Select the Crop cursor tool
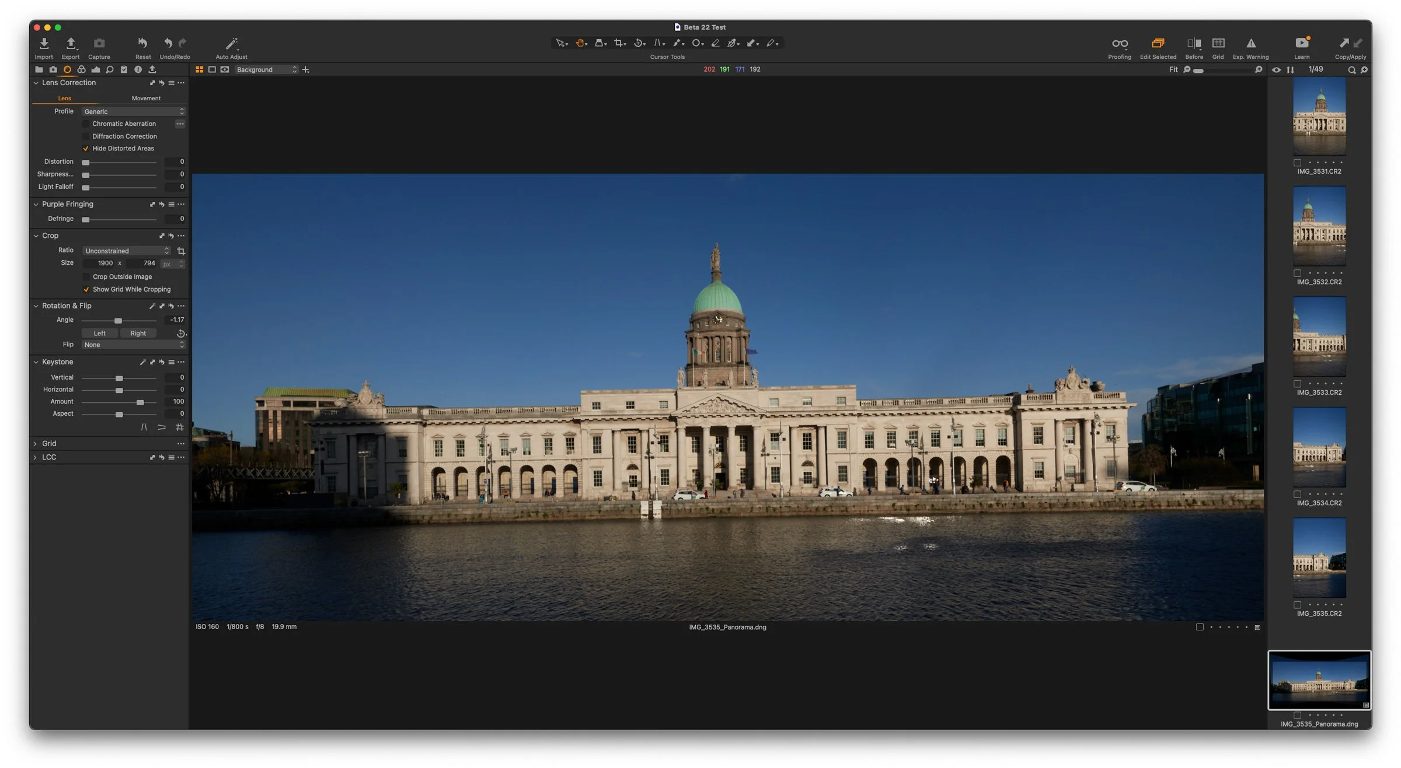 [618, 43]
